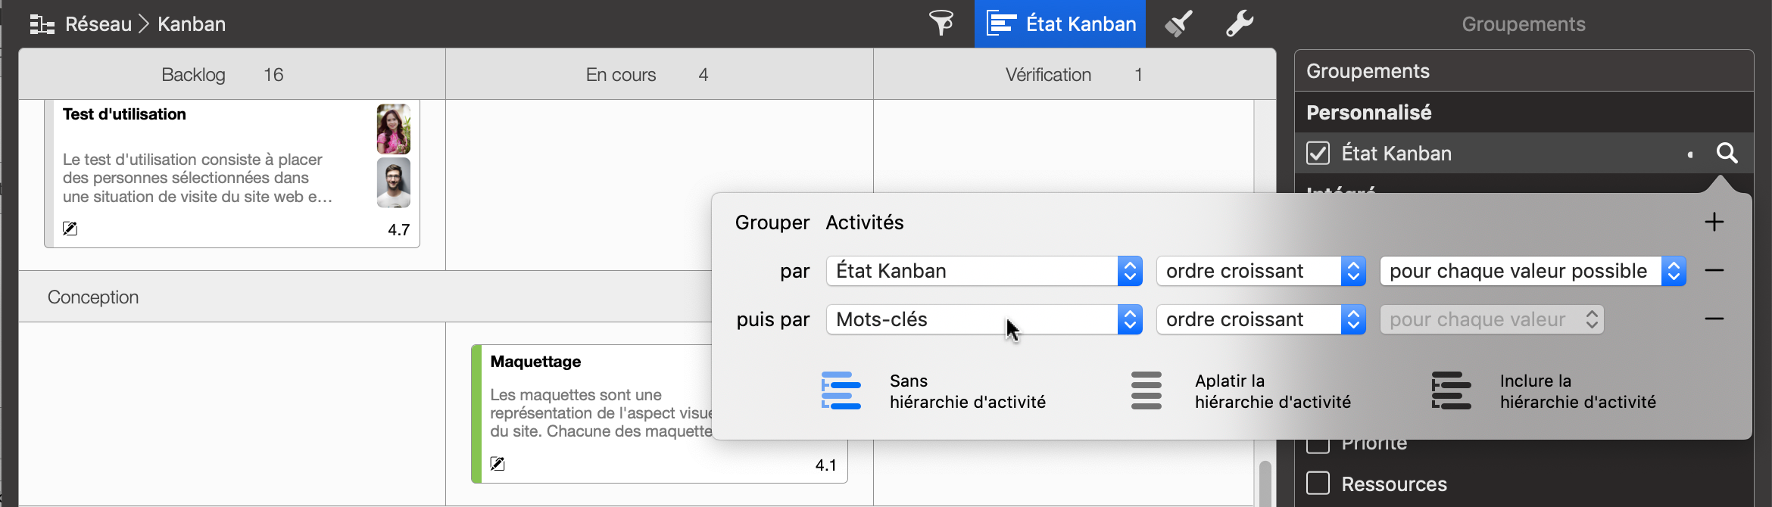Click the filter funnel icon in toolbar

pyautogui.click(x=941, y=23)
